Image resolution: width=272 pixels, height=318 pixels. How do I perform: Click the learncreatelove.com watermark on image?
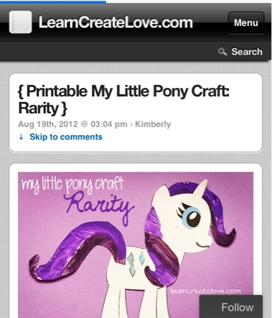[x=206, y=291]
